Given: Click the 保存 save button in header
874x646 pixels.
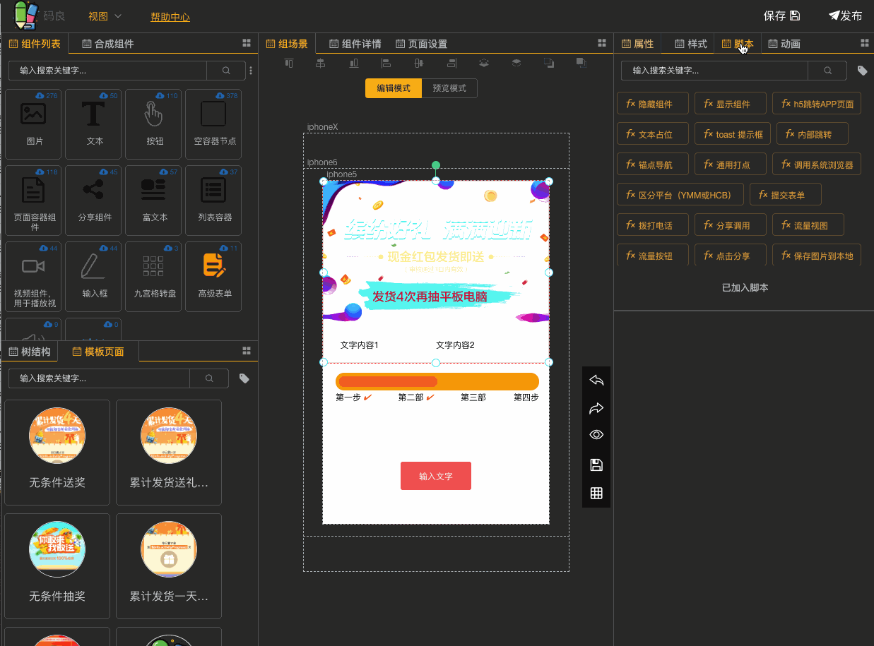Looking at the screenshot, I should point(781,16).
